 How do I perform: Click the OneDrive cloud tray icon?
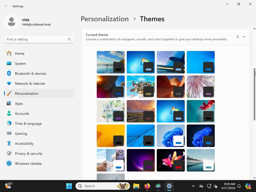click(x=201, y=186)
